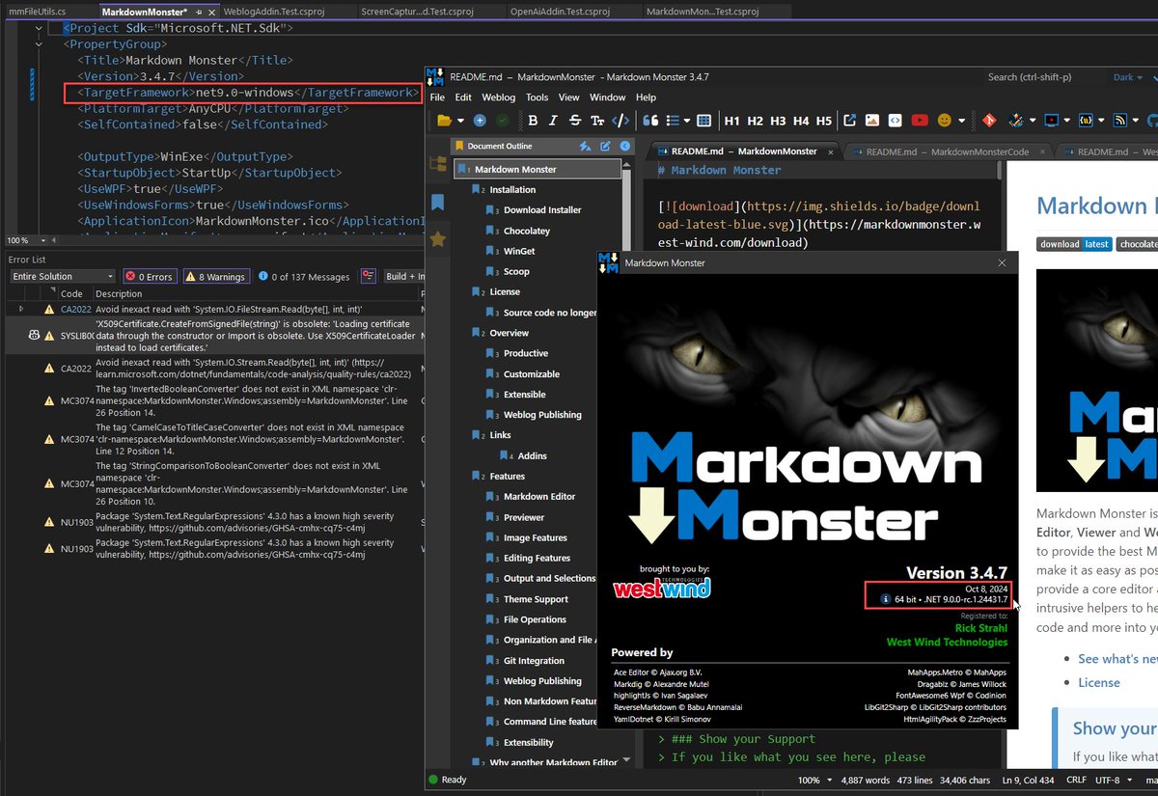Click the bookmark icon in left sidebar

tap(437, 202)
